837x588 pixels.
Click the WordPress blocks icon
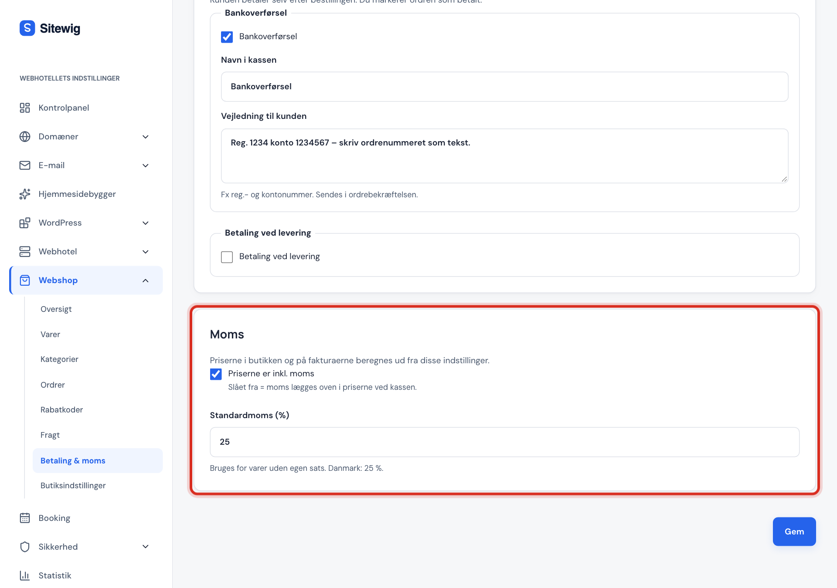pos(25,223)
